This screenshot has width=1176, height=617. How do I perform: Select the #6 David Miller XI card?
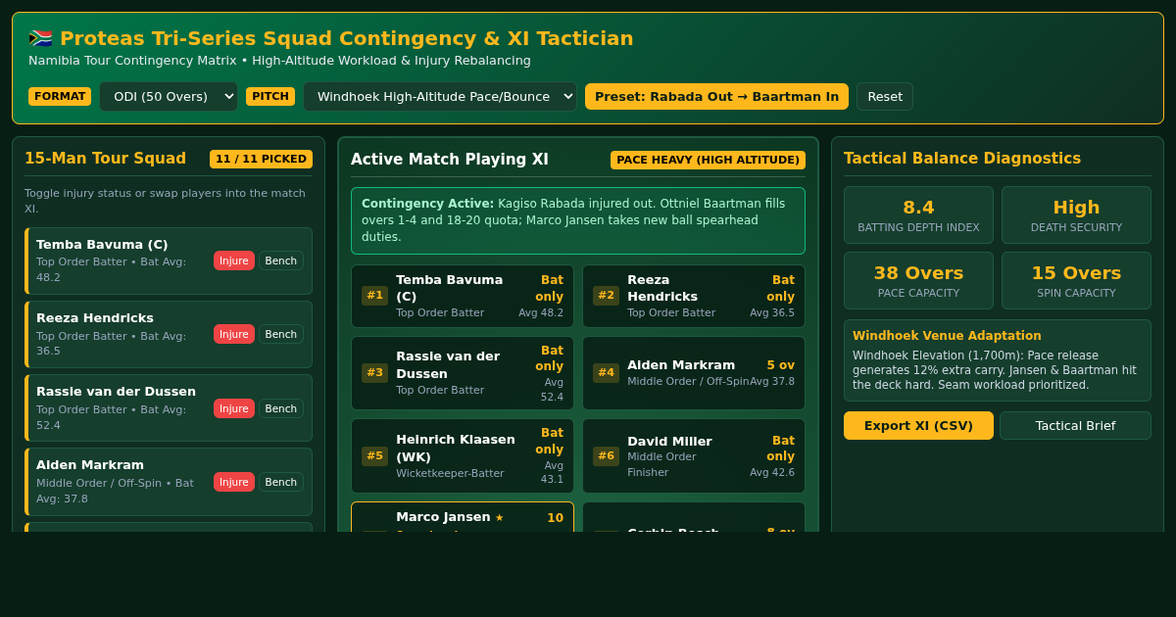point(694,455)
